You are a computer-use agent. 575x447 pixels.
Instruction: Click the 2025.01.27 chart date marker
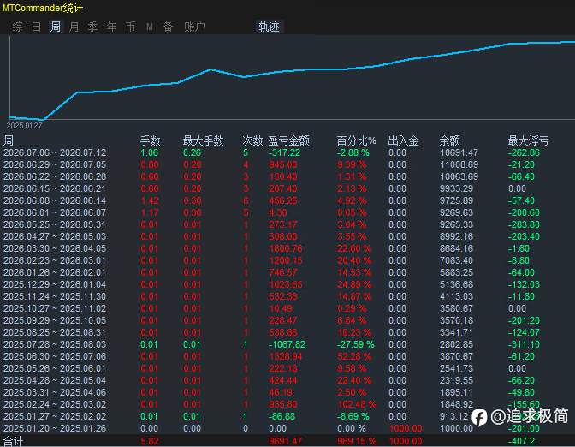tap(24, 126)
